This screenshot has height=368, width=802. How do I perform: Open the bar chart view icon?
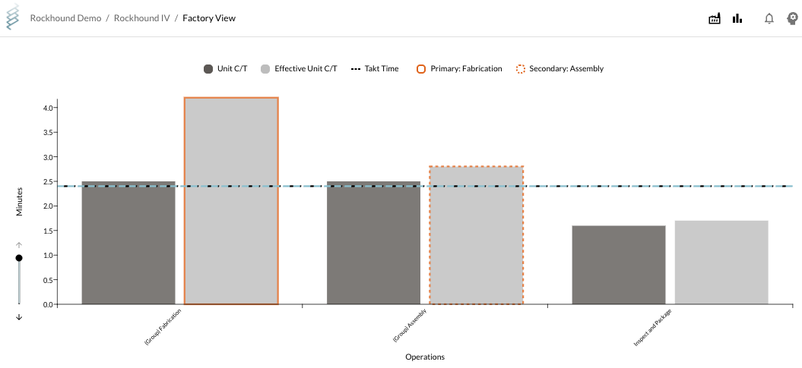(x=737, y=19)
